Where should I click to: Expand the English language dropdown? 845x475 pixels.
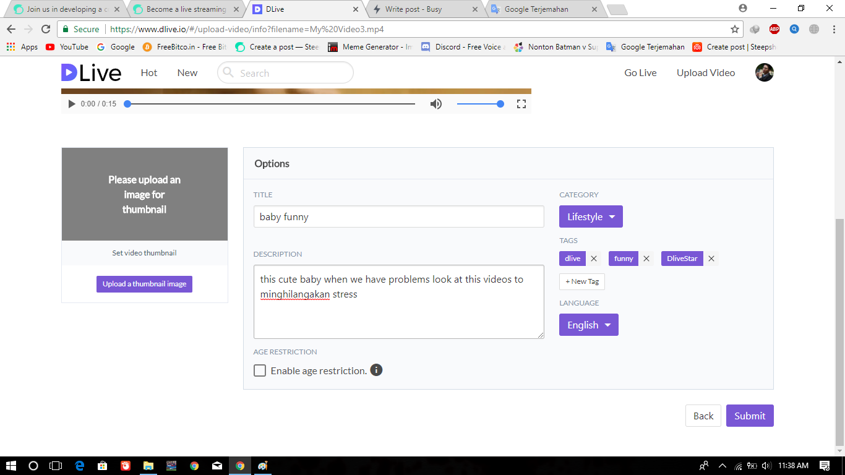[x=588, y=325]
